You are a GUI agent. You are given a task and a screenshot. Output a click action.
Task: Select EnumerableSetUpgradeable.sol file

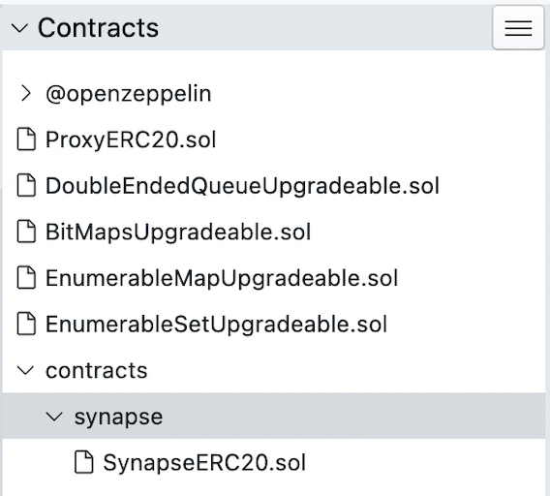(x=217, y=325)
